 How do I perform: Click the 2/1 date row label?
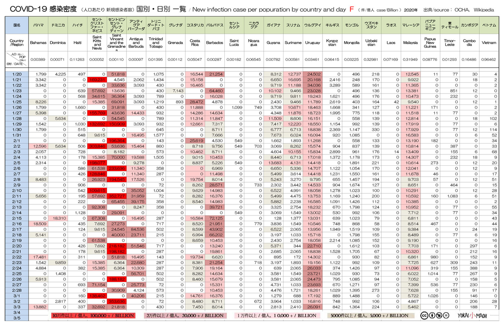pos(17,140)
